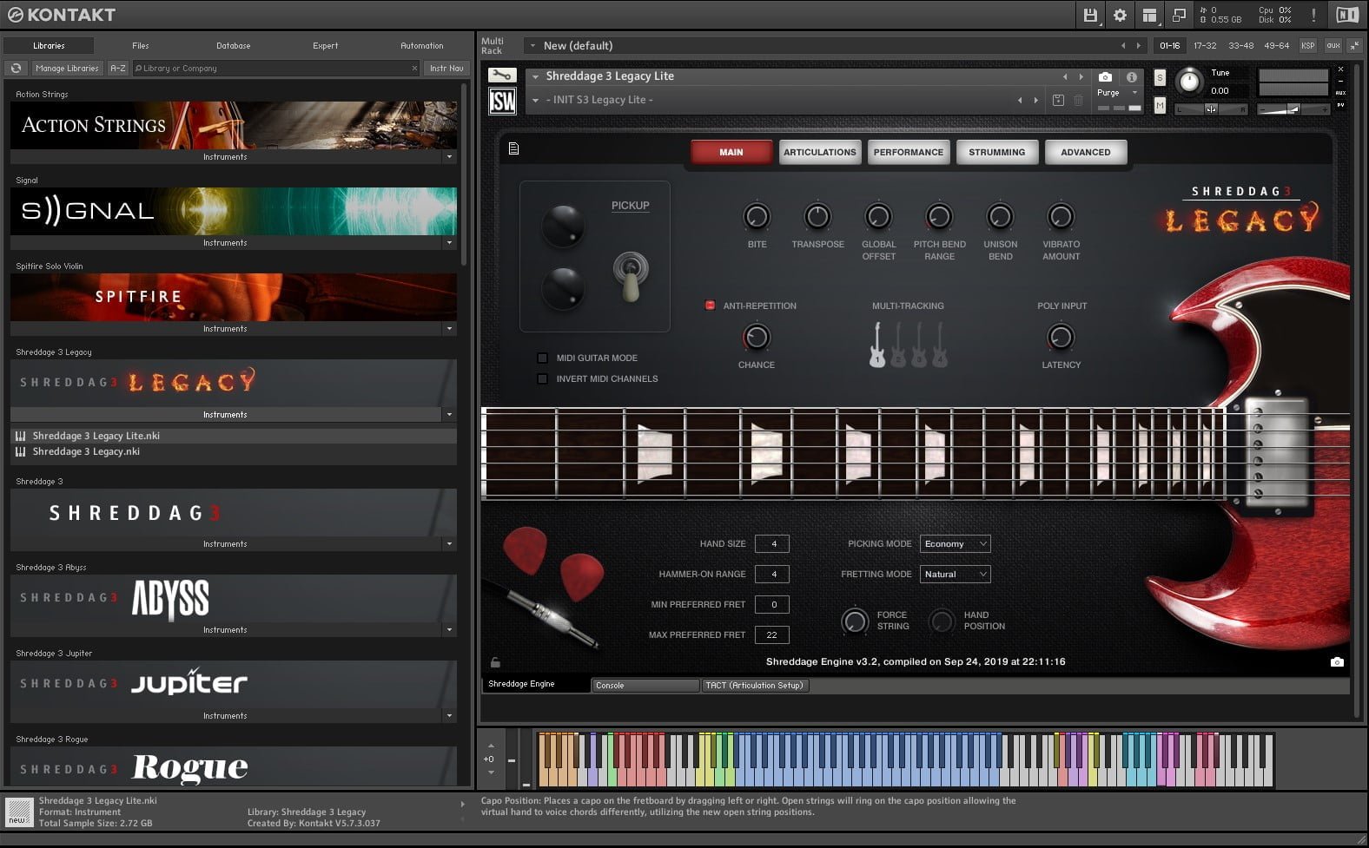The width and height of the screenshot is (1369, 848).
Task: Go to next instrument preset arrow
Action: tap(1081, 76)
